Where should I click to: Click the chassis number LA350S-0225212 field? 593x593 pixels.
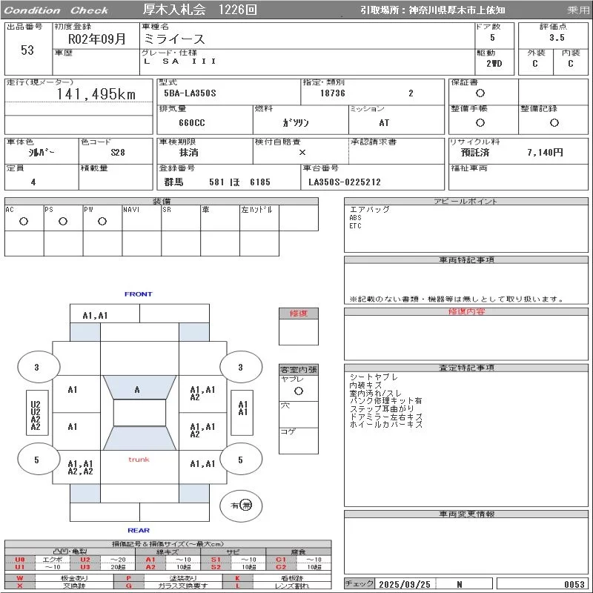click(x=345, y=182)
